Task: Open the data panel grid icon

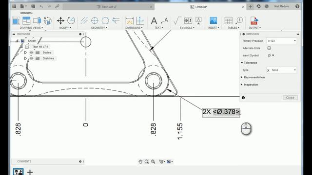Action: 14,6
